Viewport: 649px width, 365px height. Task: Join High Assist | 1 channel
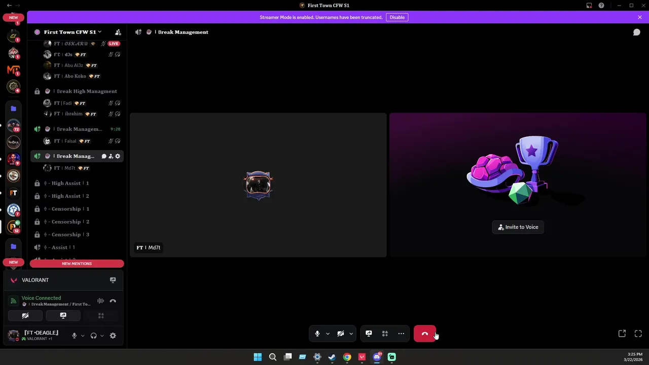[x=77, y=183]
